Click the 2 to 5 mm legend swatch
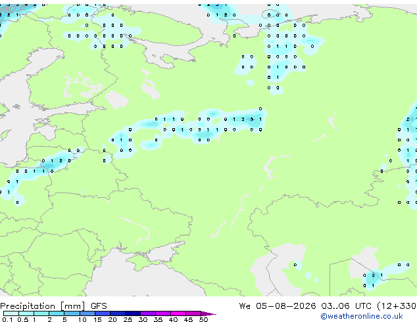Screen dimensions: 417x322 pos(57,313)
